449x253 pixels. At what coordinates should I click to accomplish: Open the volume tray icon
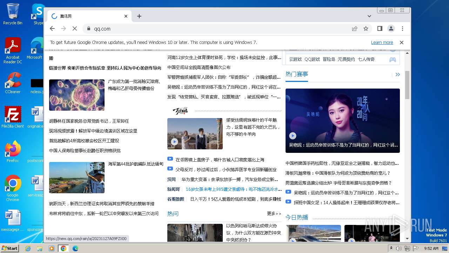click(399, 248)
